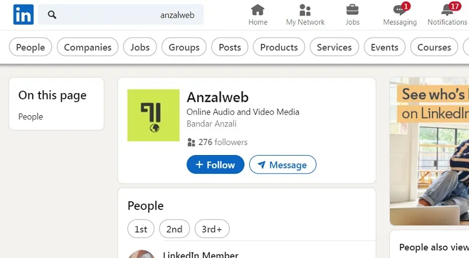Open Notifications bell icon

click(x=447, y=10)
